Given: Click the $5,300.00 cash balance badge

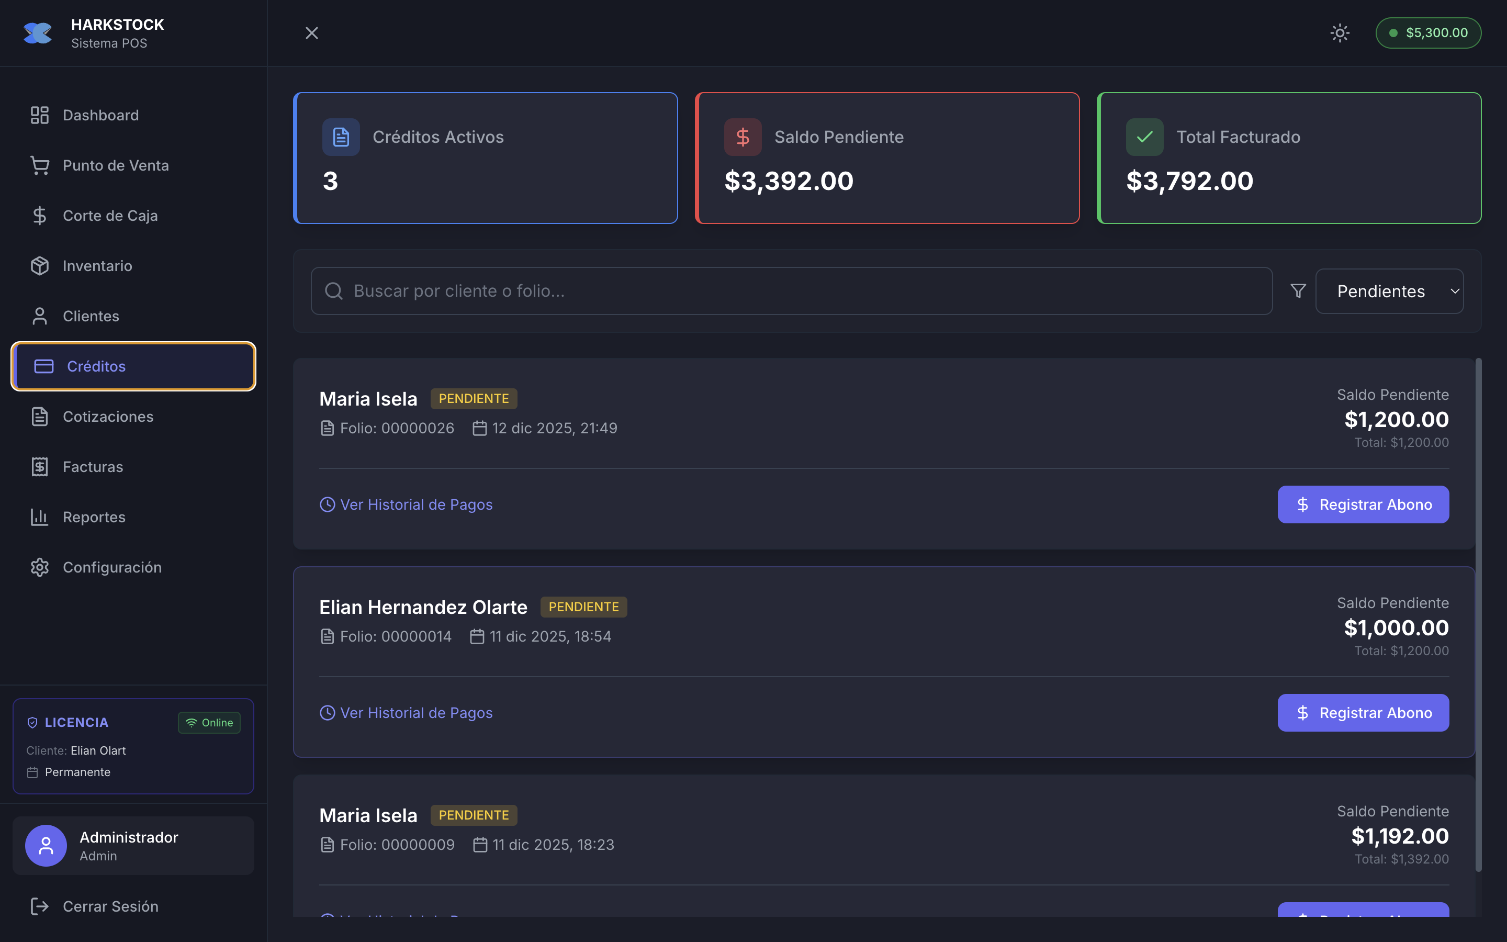Looking at the screenshot, I should [1428, 33].
